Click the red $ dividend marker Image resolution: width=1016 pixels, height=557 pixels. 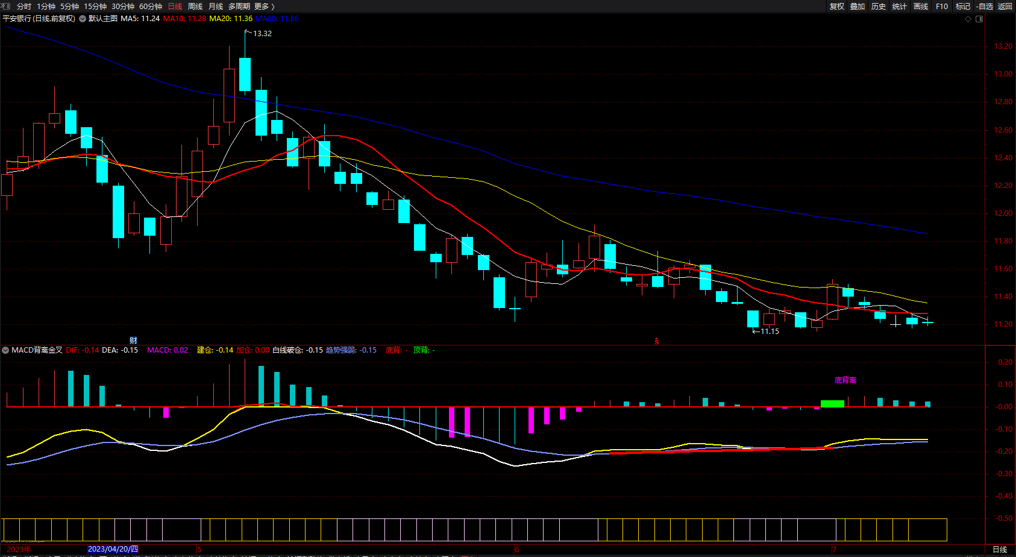pyautogui.click(x=657, y=341)
